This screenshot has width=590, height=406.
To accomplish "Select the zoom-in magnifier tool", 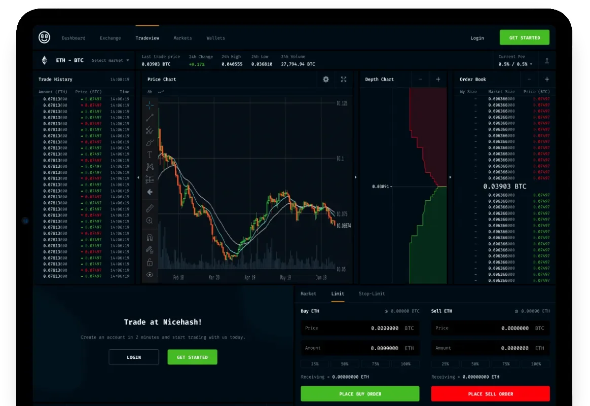I will (150, 220).
